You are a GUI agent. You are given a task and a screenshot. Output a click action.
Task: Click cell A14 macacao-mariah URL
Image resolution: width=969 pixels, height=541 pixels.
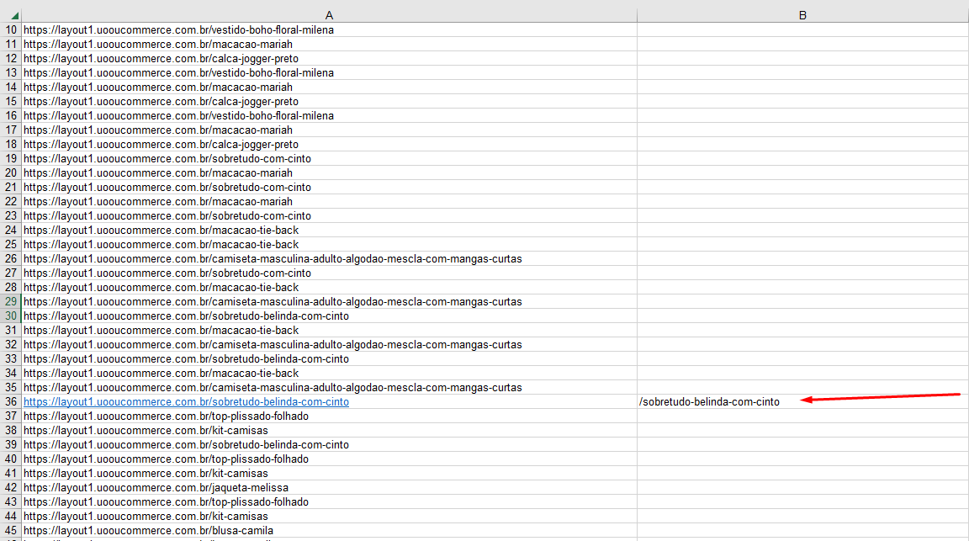click(329, 88)
